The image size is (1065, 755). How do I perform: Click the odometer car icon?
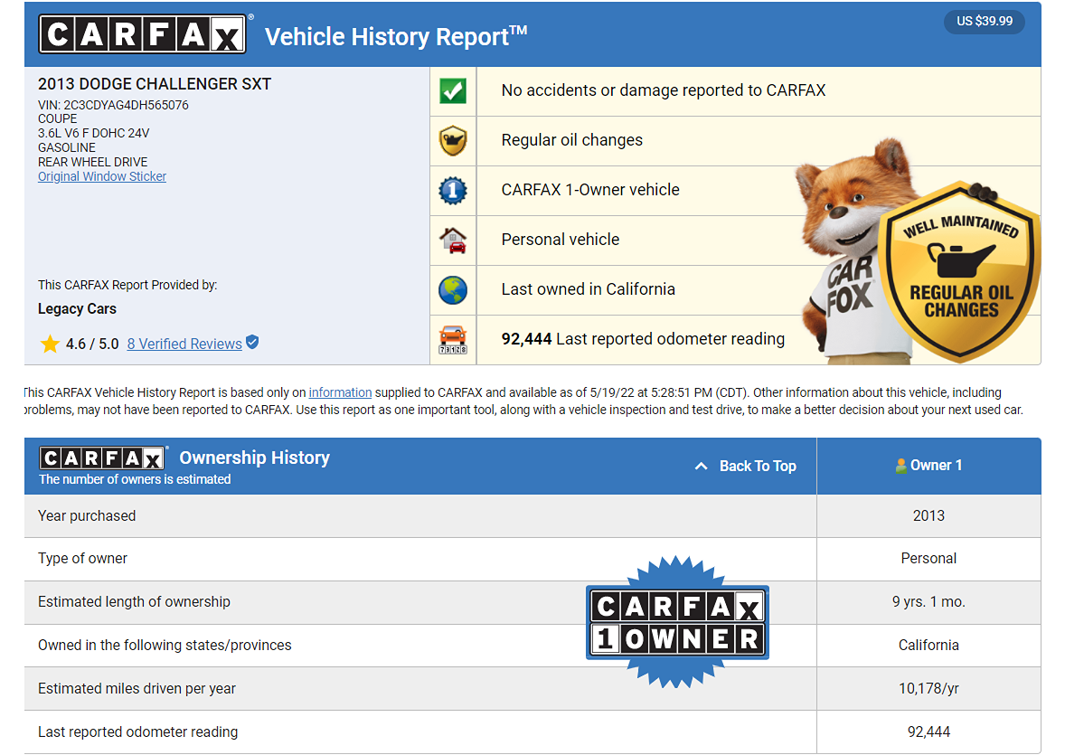[452, 340]
